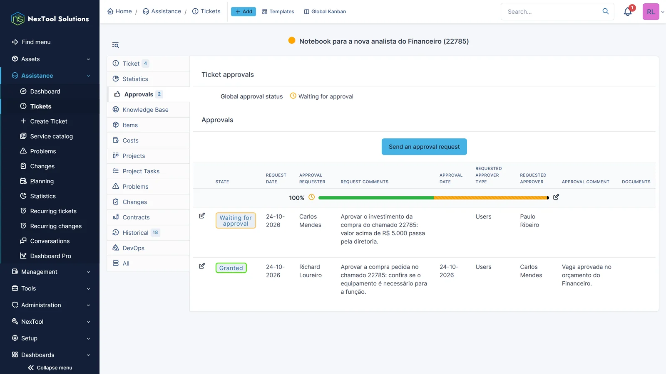The height and width of the screenshot is (374, 666).
Task: Click the Add button
Action: [x=244, y=12]
